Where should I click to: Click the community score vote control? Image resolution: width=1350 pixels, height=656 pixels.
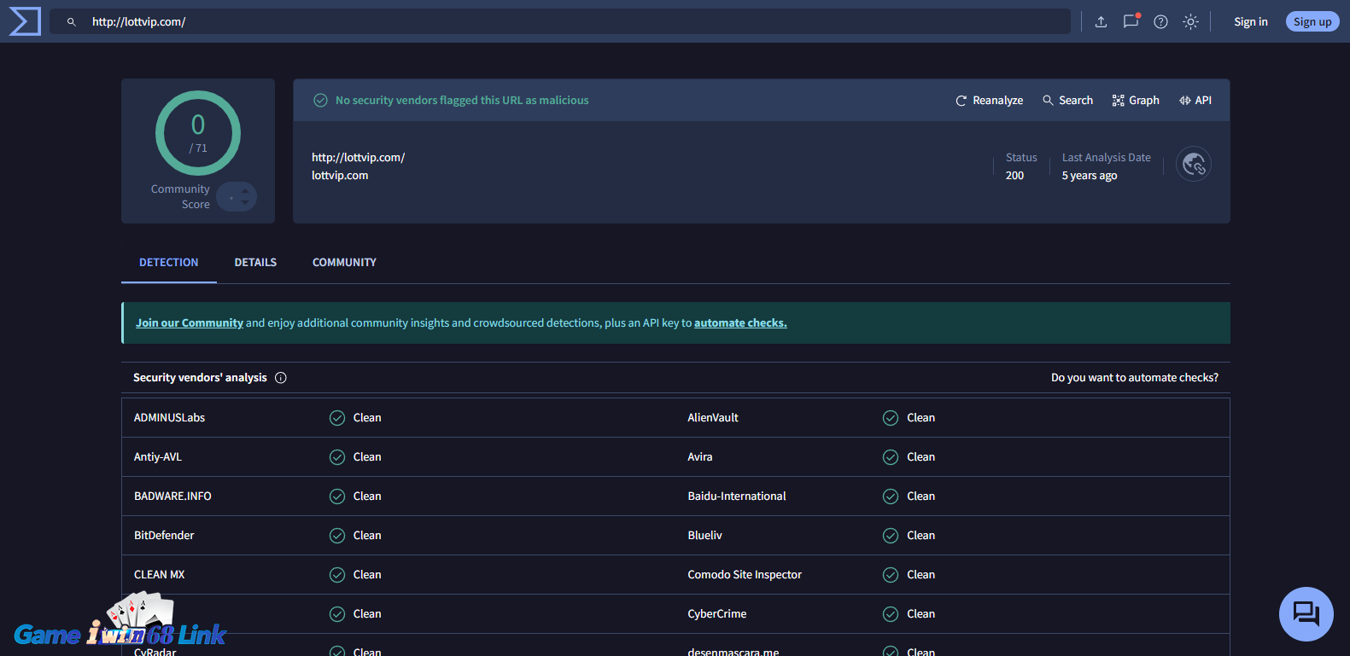pyautogui.click(x=237, y=197)
